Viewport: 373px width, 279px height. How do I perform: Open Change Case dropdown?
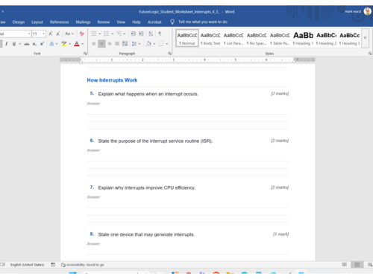69,33
